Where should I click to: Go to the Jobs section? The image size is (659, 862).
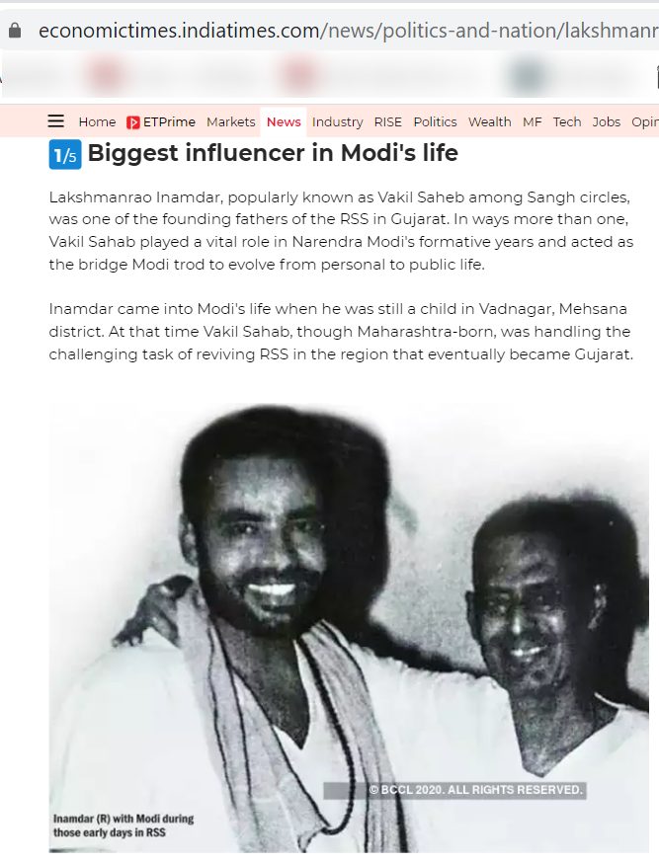tap(607, 121)
